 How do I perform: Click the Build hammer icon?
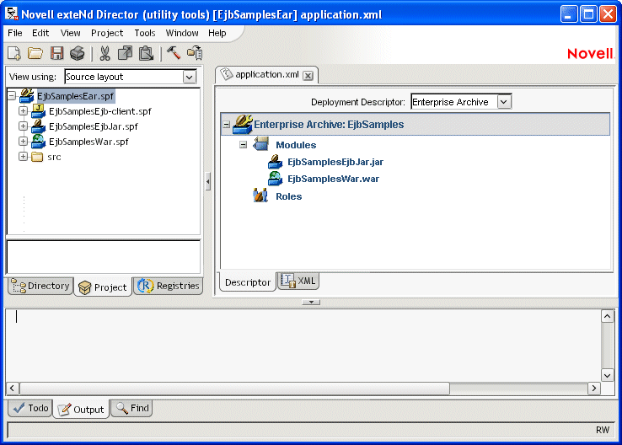tap(174, 52)
